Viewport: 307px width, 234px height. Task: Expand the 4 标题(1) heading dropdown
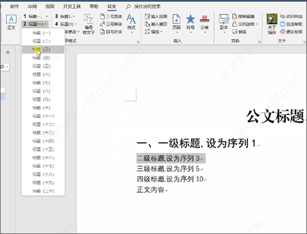[76, 25]
